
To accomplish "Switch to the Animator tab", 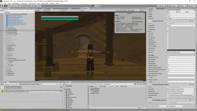I will [x=47, y=9].
